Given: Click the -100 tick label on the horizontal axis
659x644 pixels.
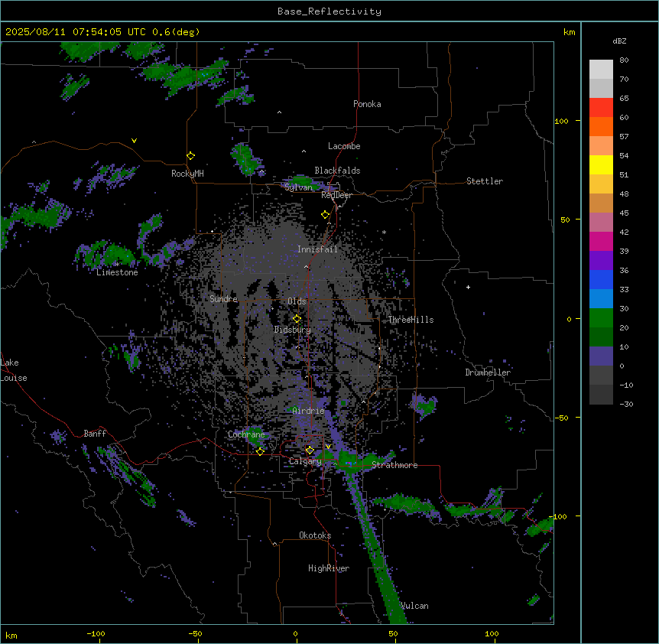Looking at the screenshot, I should coord(96,633).
